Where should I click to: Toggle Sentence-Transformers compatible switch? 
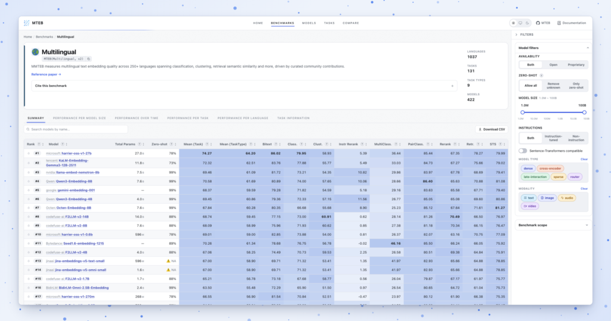[523, 151]
